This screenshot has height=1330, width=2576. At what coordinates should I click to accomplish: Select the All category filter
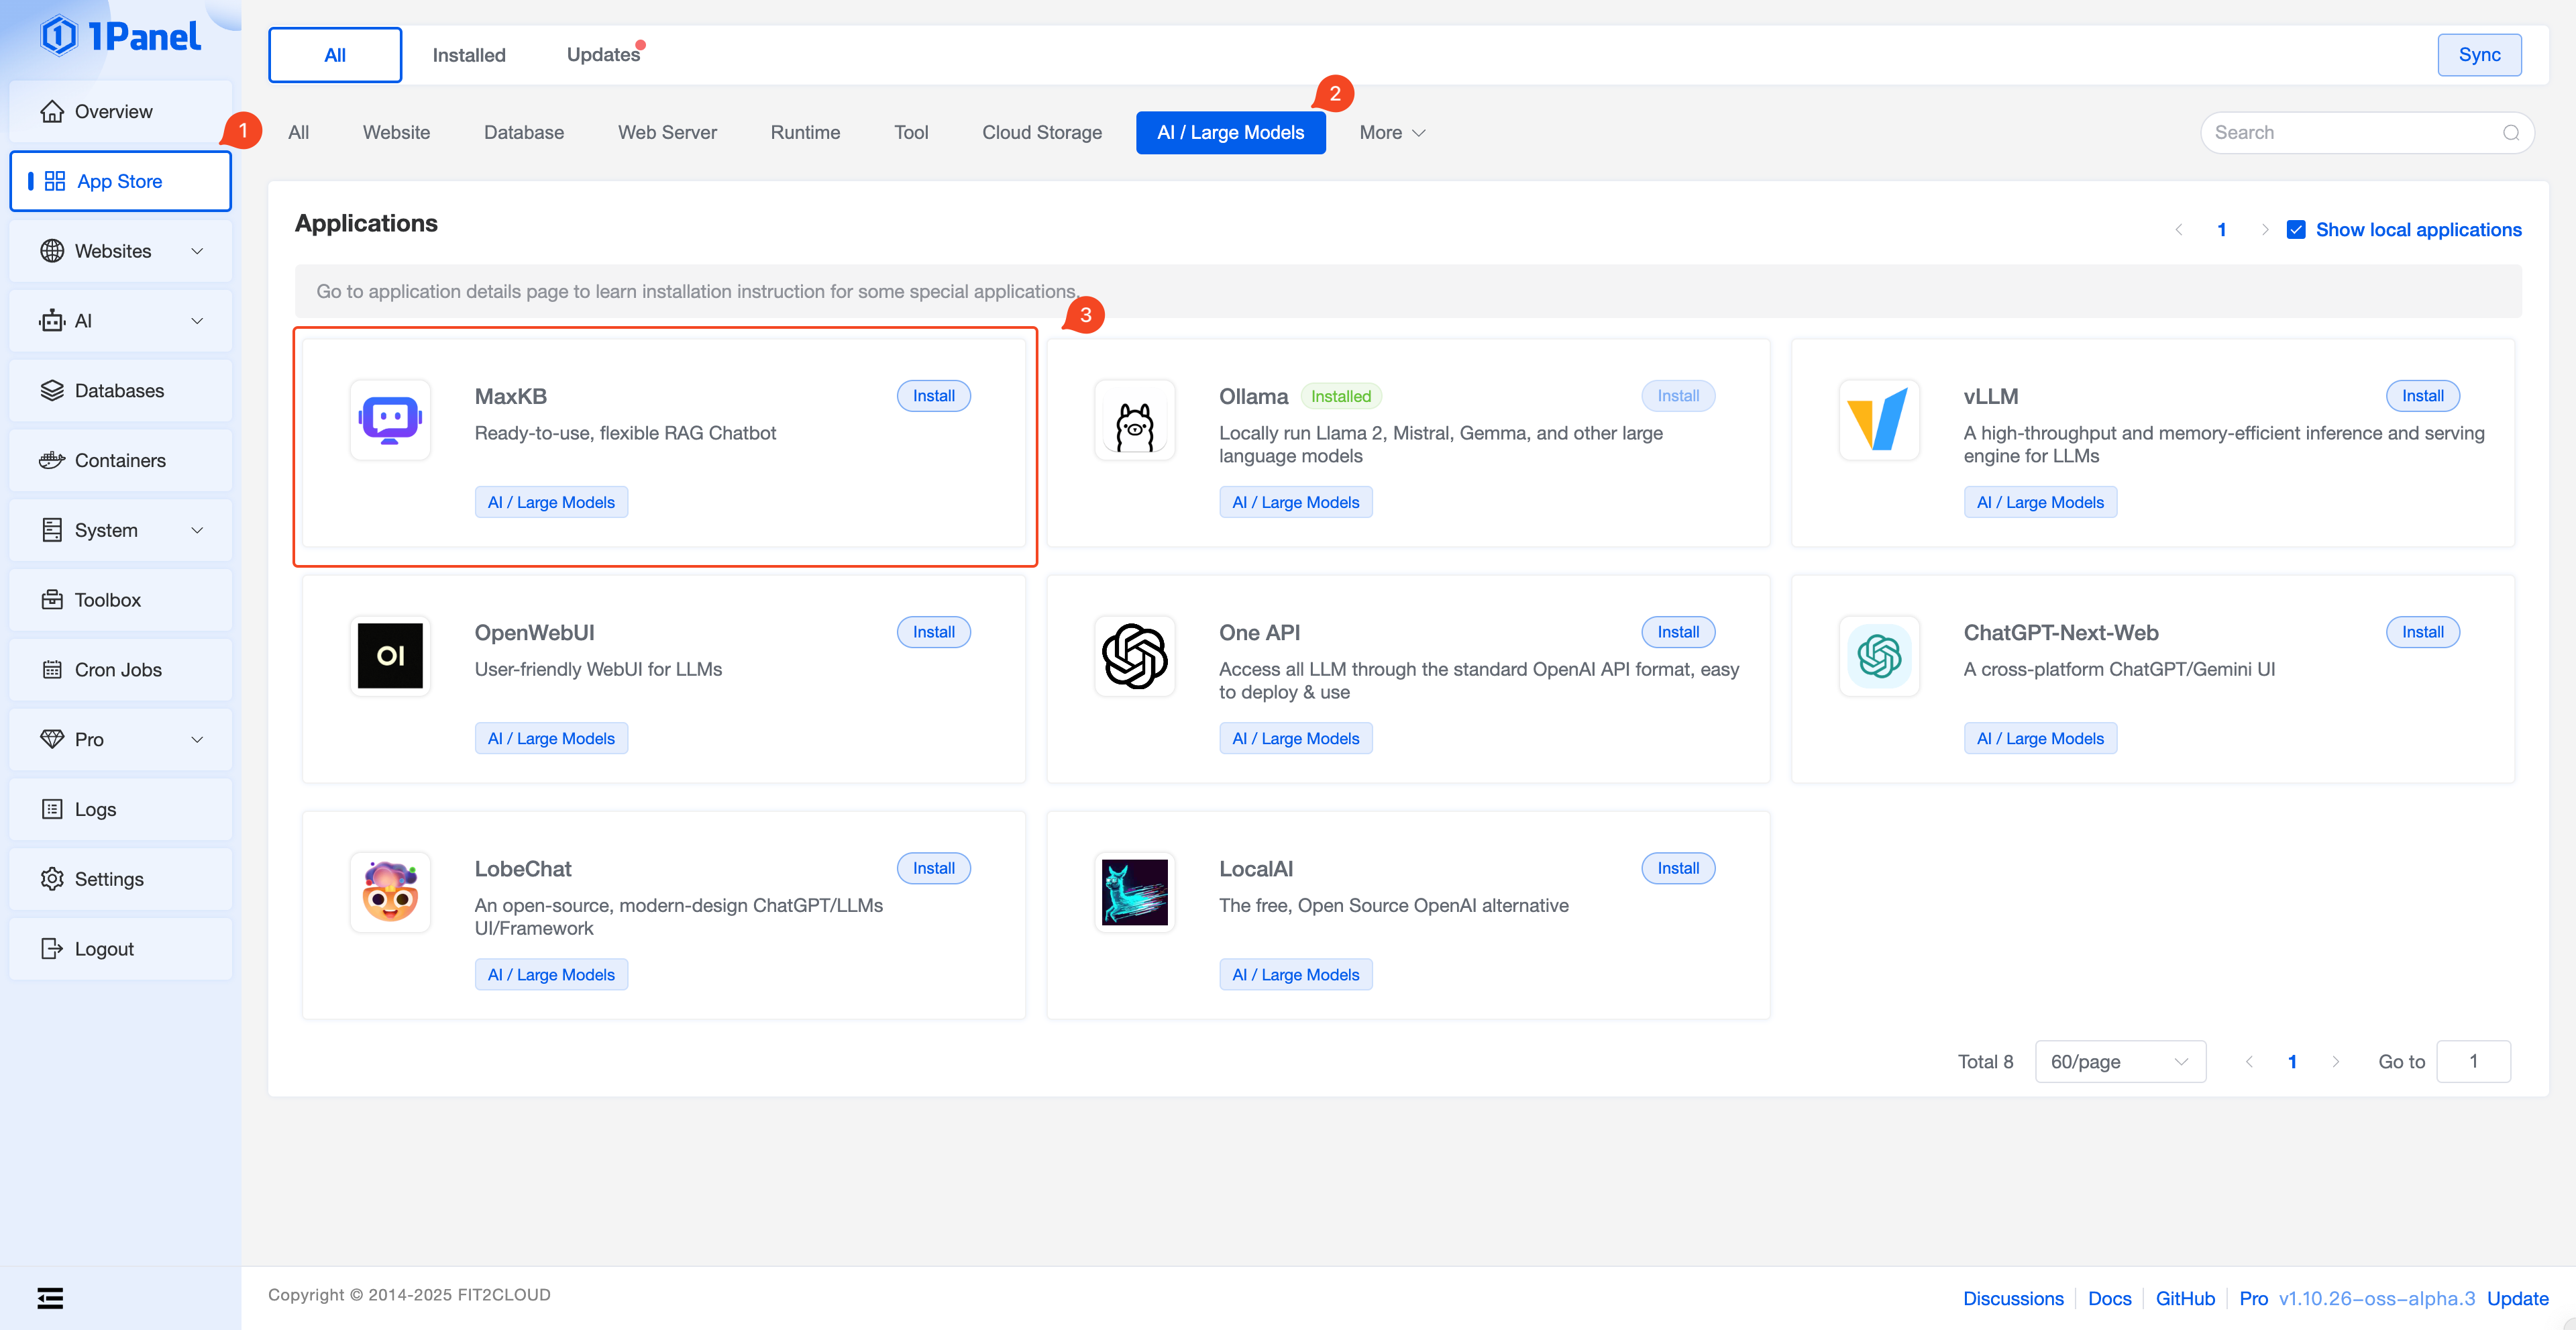click(298, 133)
